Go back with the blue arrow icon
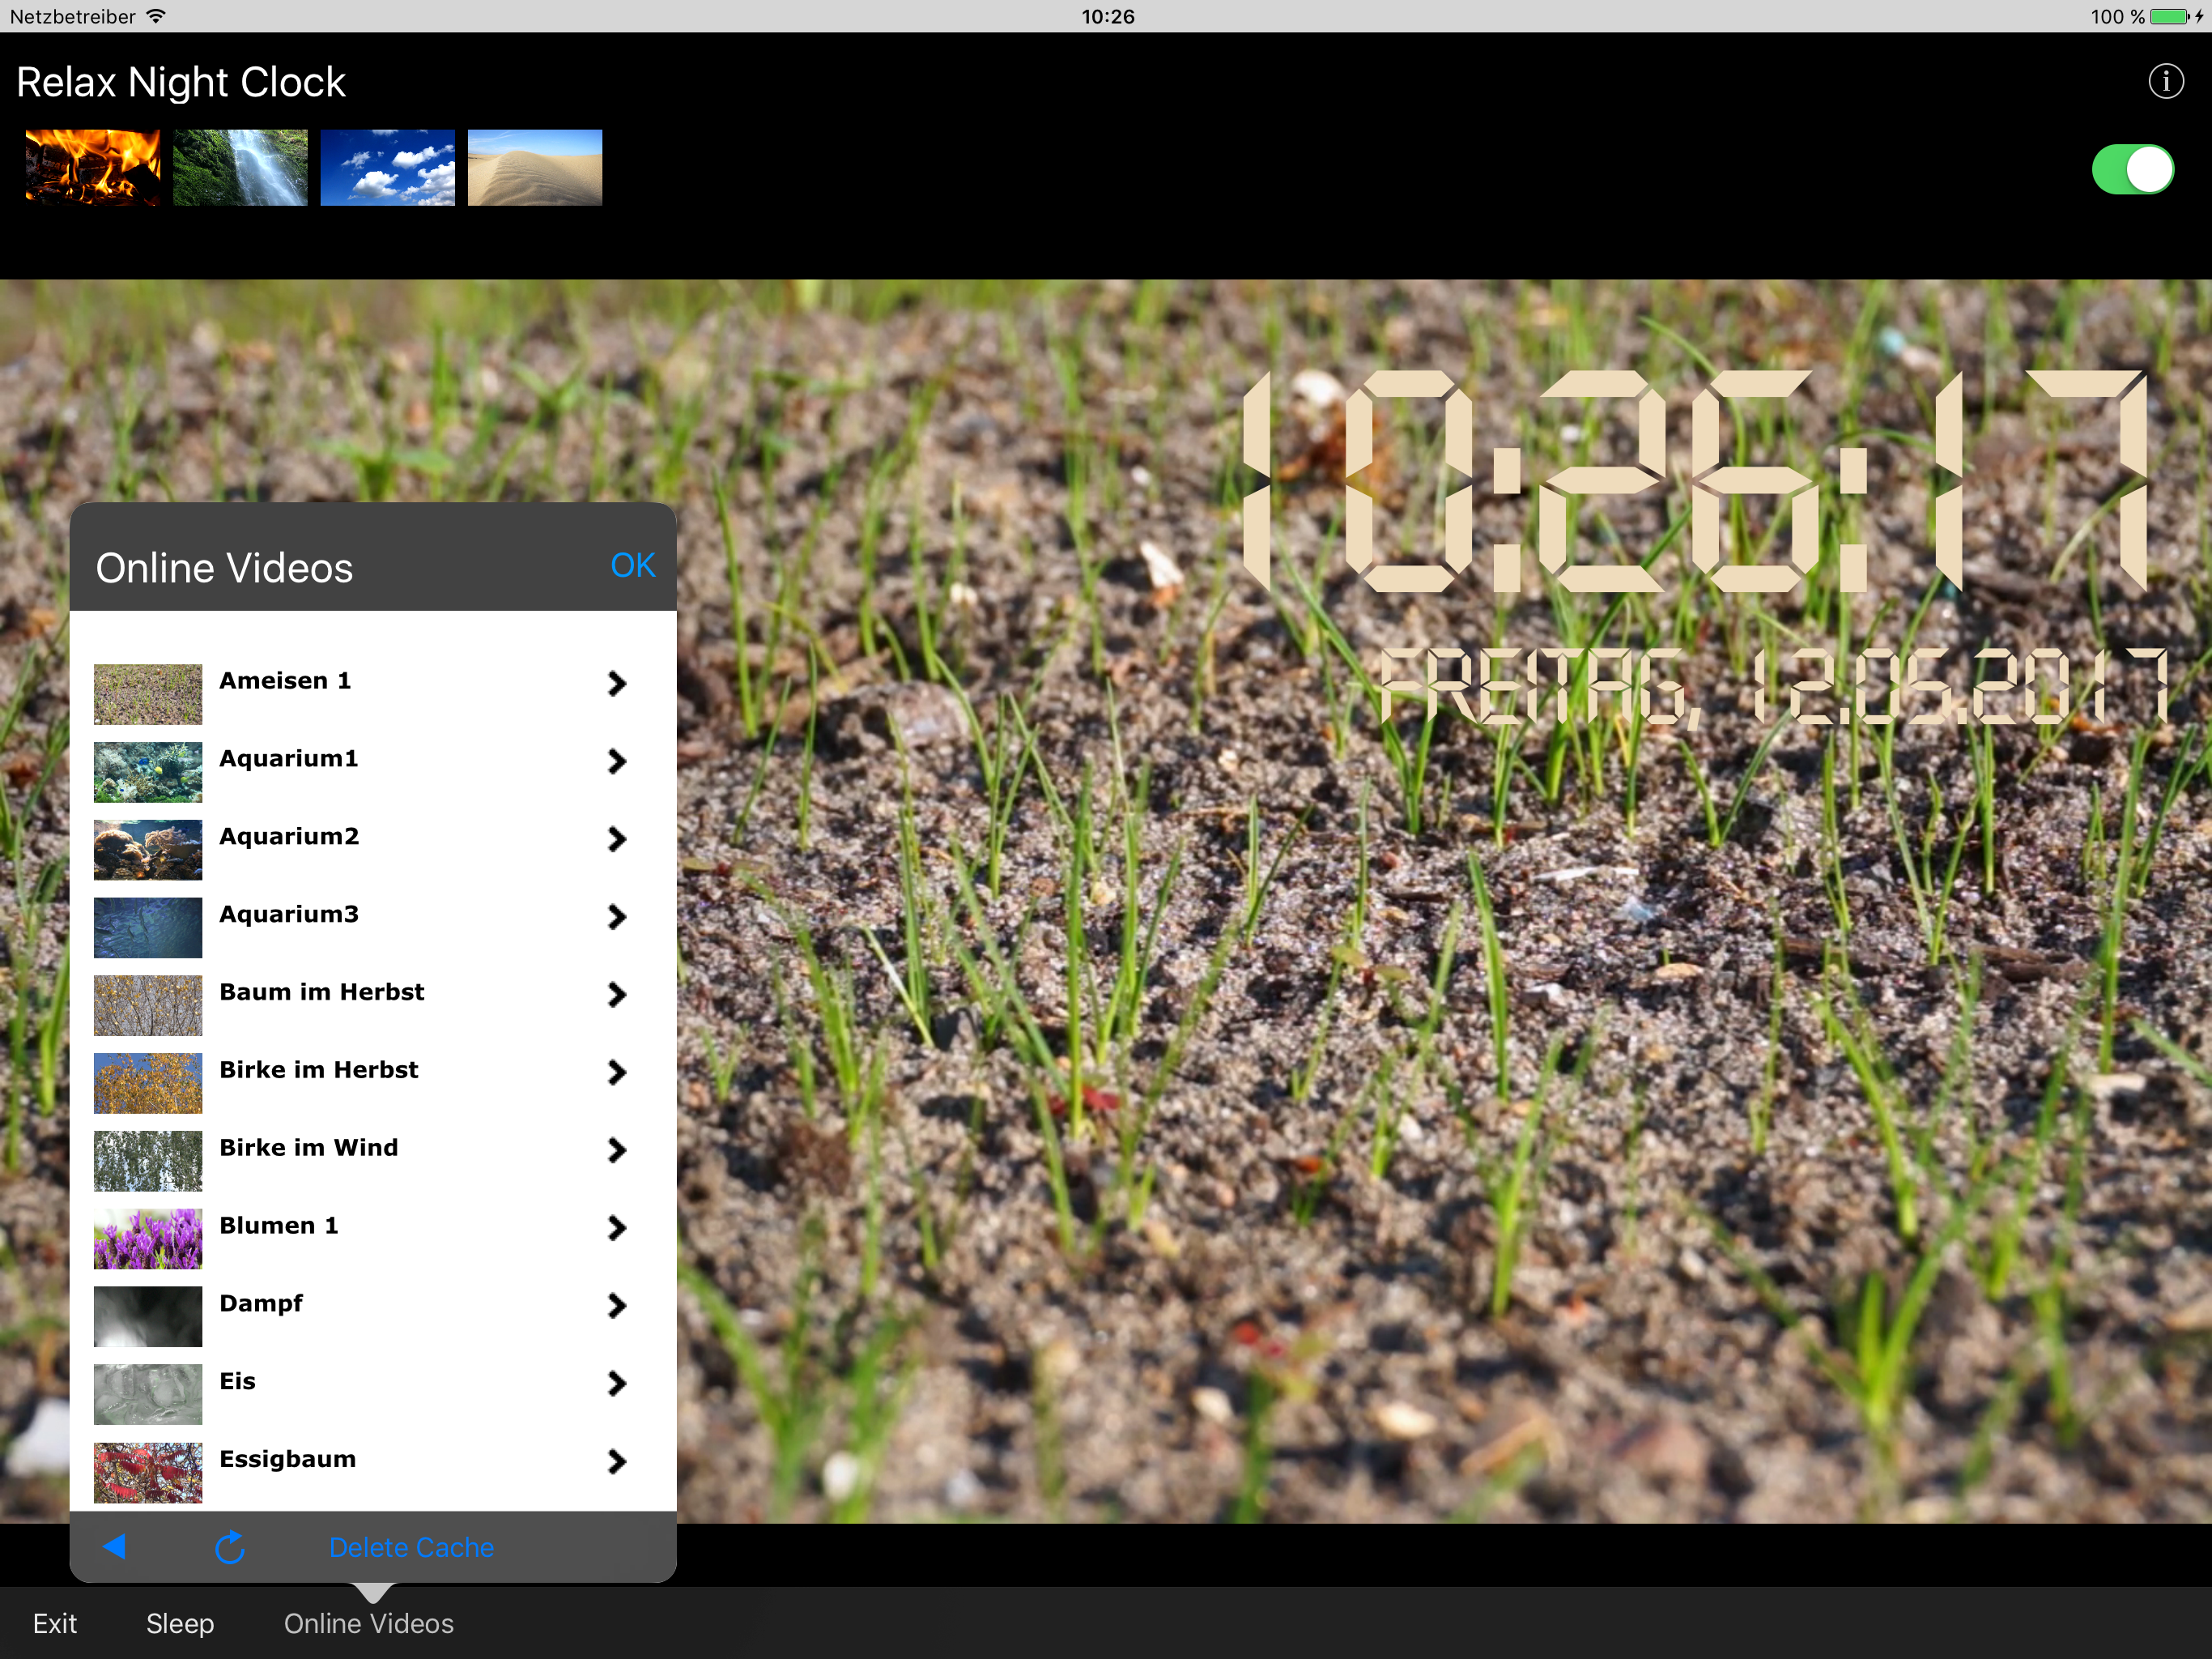Image resolution: width=2212 pixels, height=1659 pixels. (x=114, y=1546)
